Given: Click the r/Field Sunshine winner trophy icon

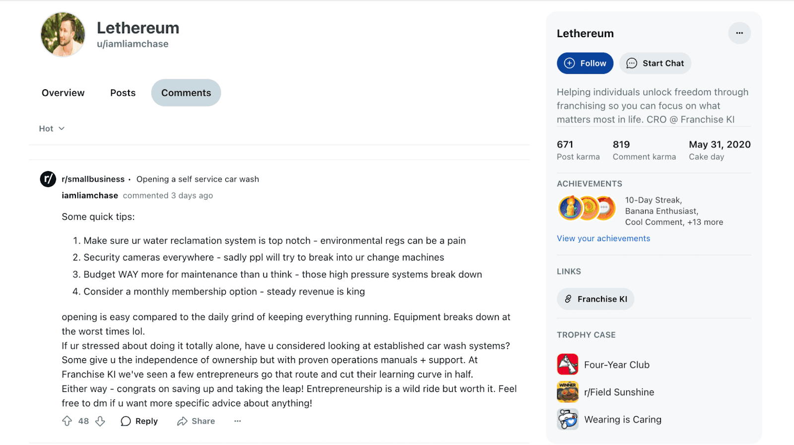Looking at the screenshot, I should click(x=567, y=391).
